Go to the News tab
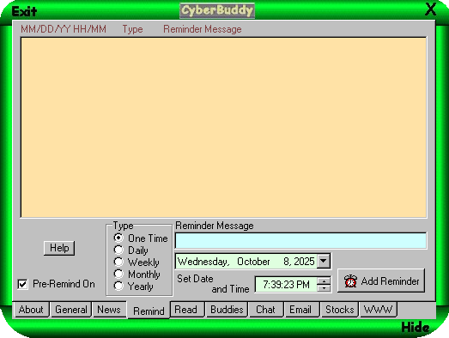449x338 pixels. (x=109, y=310)
